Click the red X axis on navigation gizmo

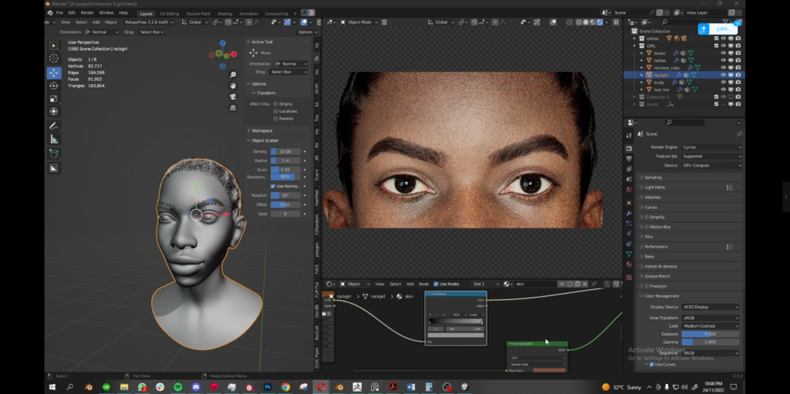[x=233, y=55]
